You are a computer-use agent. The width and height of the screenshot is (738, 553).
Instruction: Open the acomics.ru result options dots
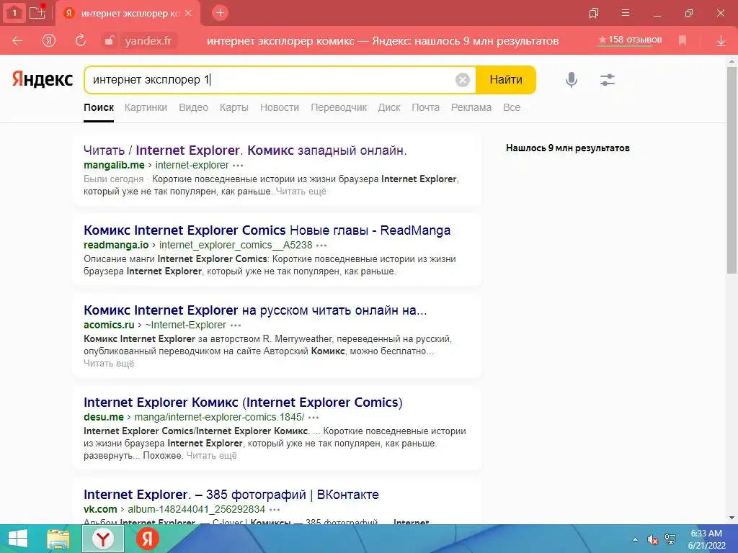point(236,325)
